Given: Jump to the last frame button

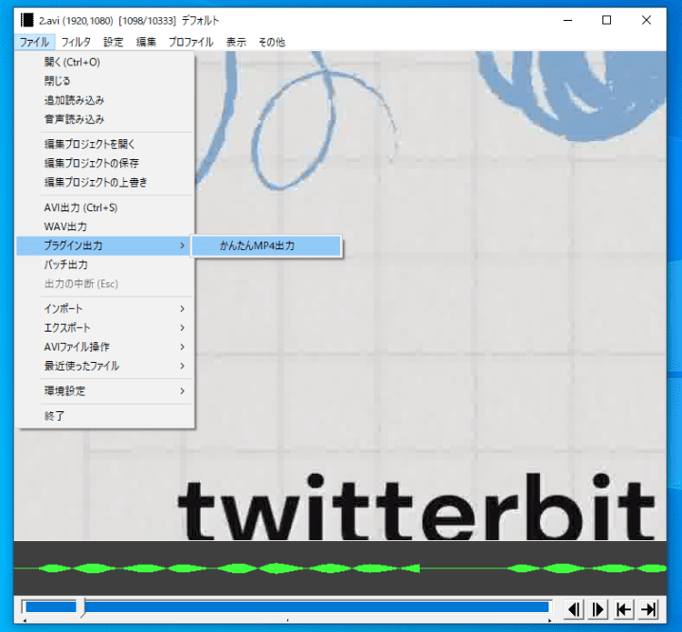Looking at the screenshot, I should coord(649,608).
